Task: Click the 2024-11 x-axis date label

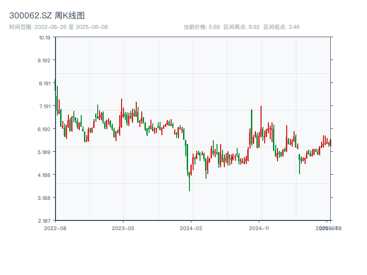Action: pos(259,228)
